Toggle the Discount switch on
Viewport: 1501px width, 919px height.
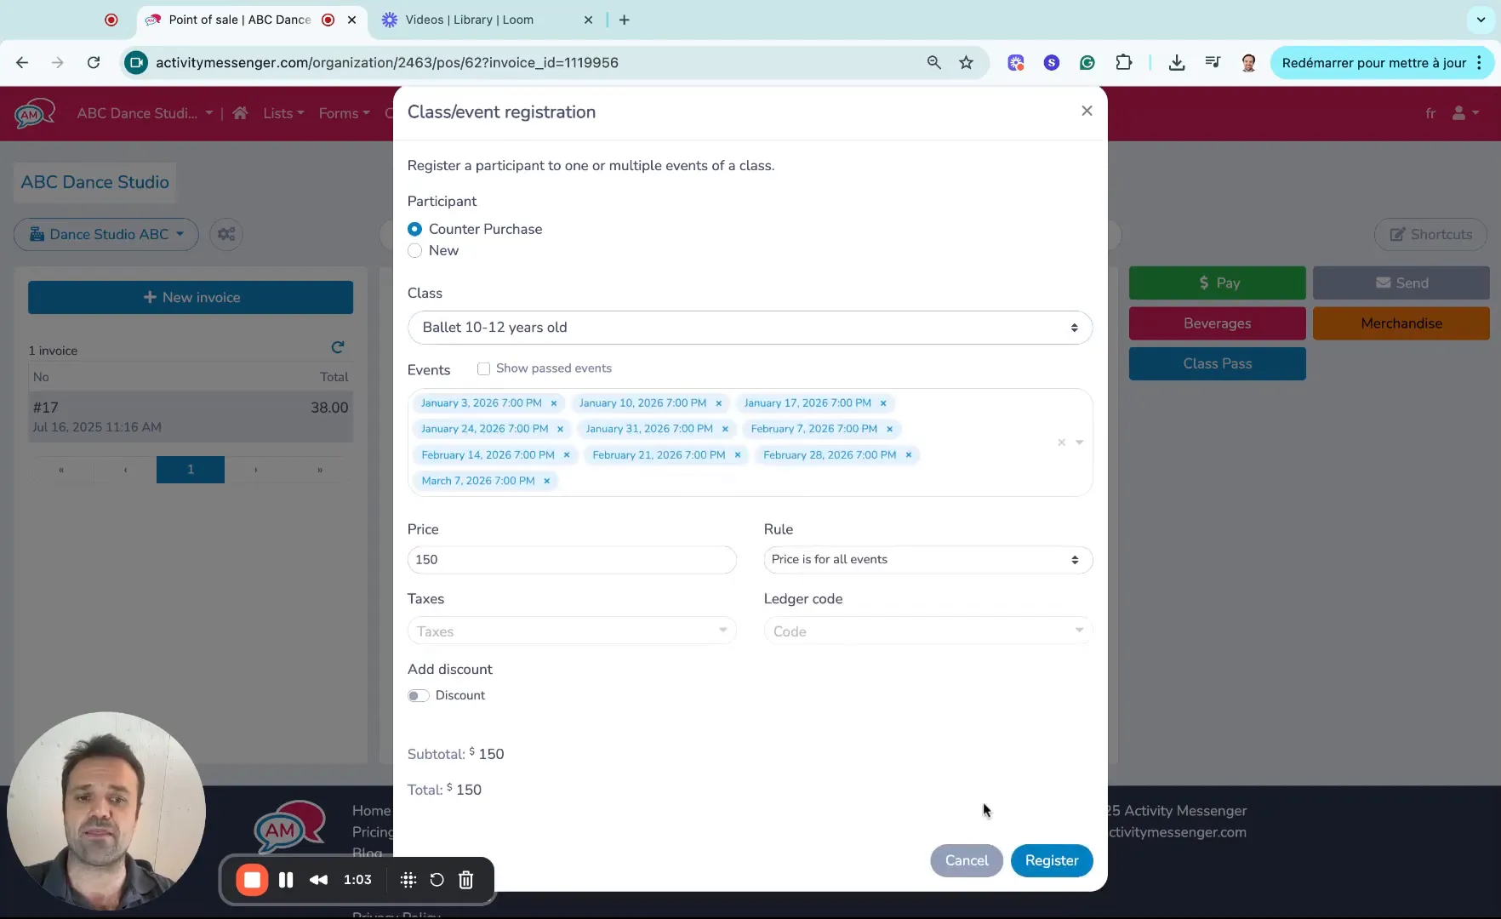tap(418, 695)
